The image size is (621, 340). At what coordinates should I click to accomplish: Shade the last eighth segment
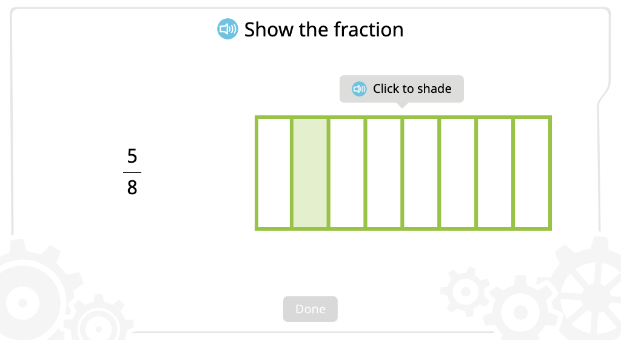coord(532,173)
